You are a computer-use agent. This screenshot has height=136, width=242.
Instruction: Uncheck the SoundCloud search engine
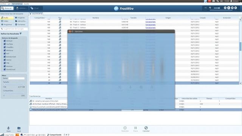[5, 70]
